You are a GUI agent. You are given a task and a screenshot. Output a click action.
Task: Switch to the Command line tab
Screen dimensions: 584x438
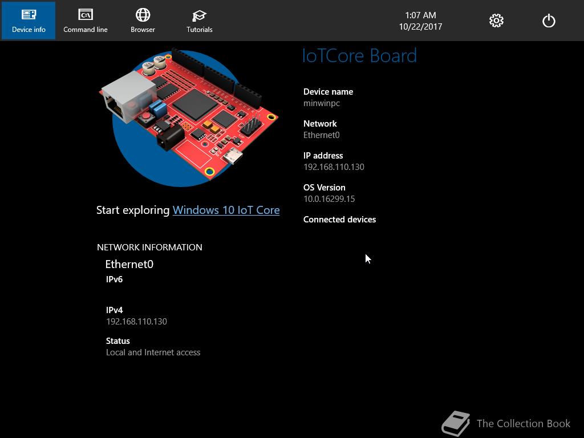(86, 21)
